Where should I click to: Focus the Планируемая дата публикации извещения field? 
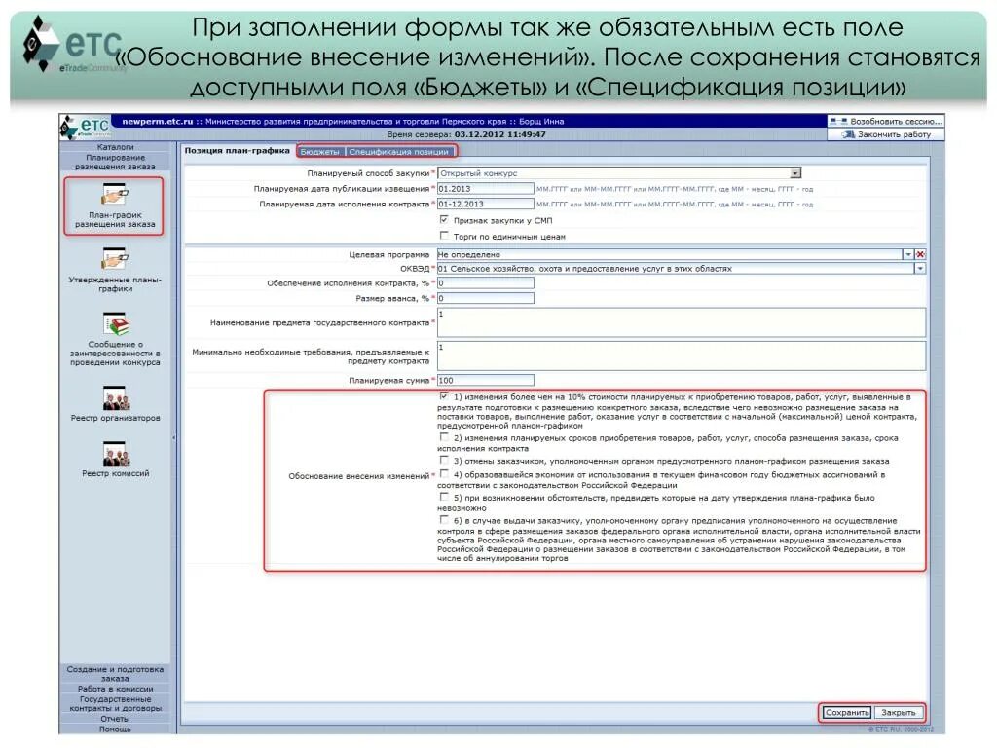point(485,189)
